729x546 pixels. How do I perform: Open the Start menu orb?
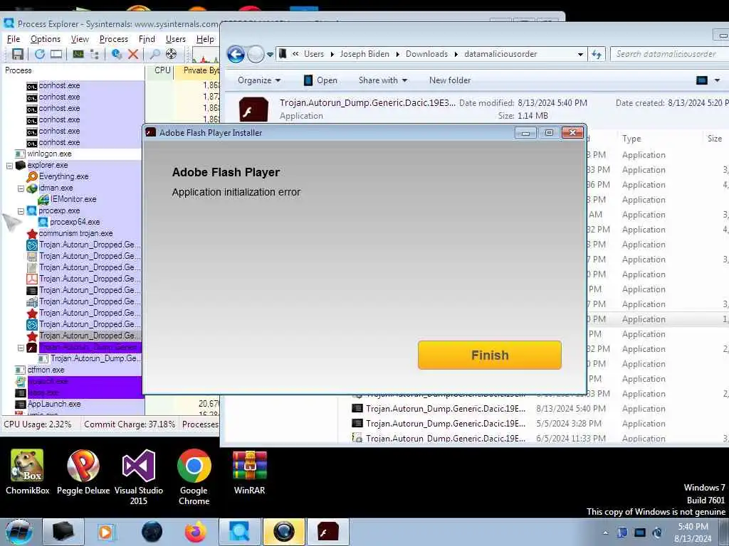19,532
